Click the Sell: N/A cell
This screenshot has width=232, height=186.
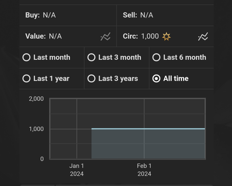click(165, 15)
